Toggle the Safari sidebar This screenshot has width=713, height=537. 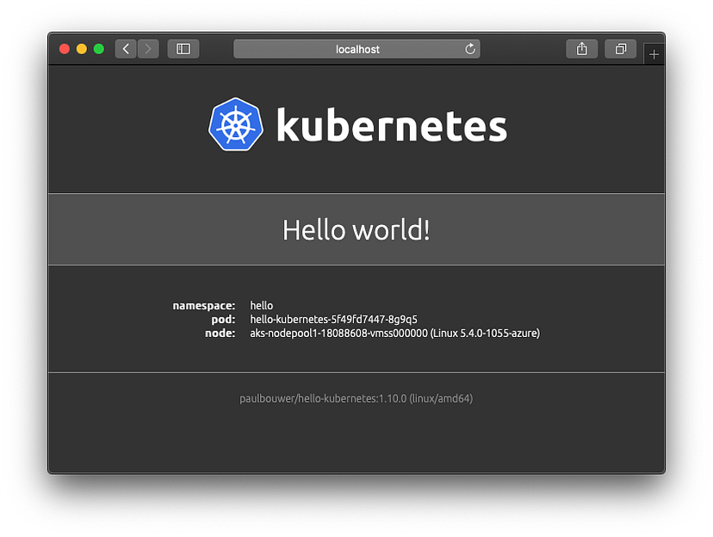183,49
